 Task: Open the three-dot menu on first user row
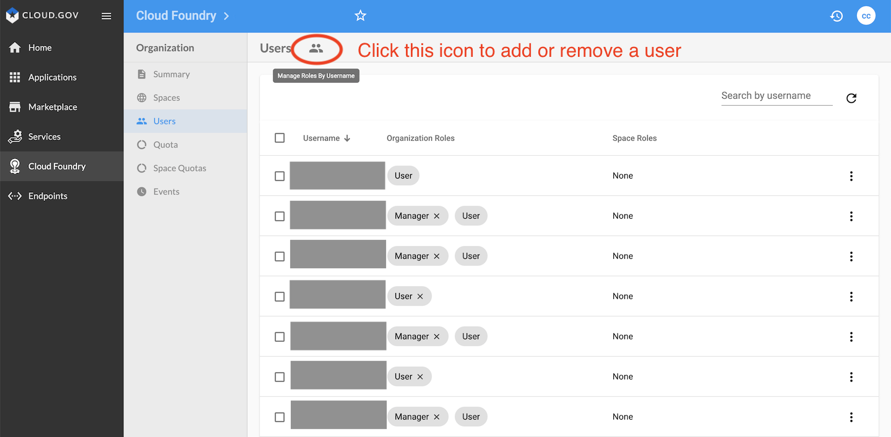851,176
